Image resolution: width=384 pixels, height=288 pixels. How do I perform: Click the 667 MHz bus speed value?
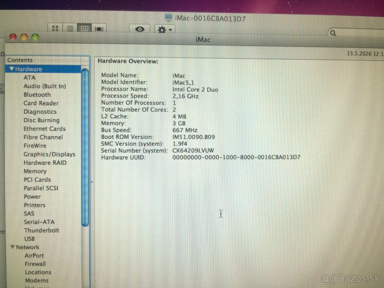(185, 130)
